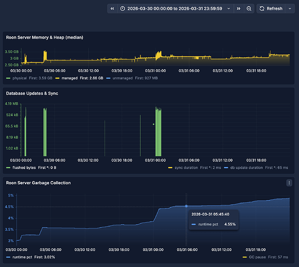Shift time range backward with double-left arrows
Image resolution: width=299 pixels, height=267 pixels.
112,9
